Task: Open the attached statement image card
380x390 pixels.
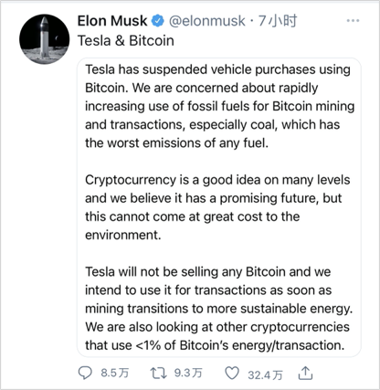Action: (219, 207)
